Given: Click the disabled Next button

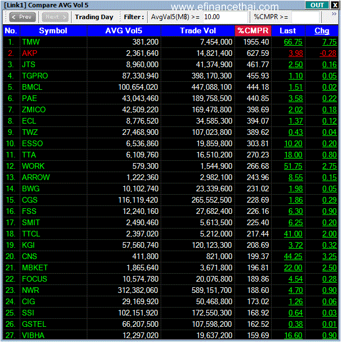Looking at the screenshot, I should tap(55, 17).
